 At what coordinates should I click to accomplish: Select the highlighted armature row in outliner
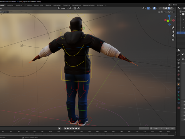181,33
